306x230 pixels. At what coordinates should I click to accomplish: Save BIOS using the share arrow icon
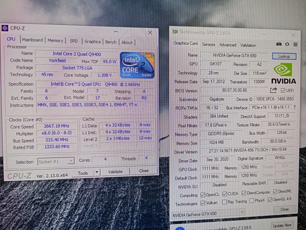tap(273, 90)
